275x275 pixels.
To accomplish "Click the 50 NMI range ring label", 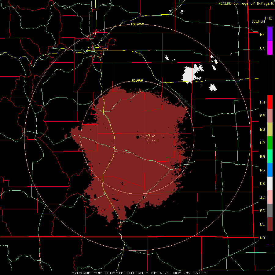I will tap(137, 81).
